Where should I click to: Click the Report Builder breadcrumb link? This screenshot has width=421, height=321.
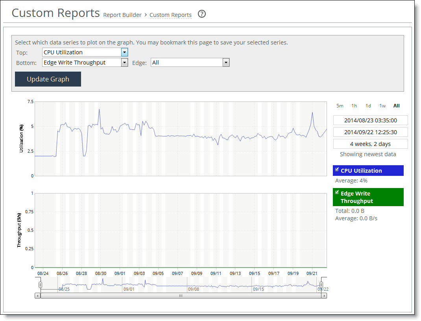tap(122, 15)
